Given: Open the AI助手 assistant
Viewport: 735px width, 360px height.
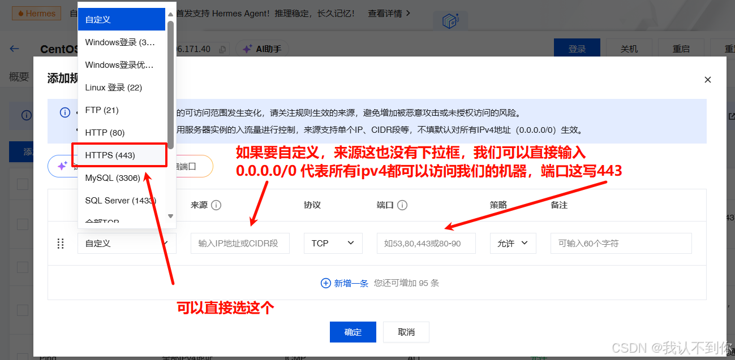Looking at the screenshot, I should tap(262, 49).
